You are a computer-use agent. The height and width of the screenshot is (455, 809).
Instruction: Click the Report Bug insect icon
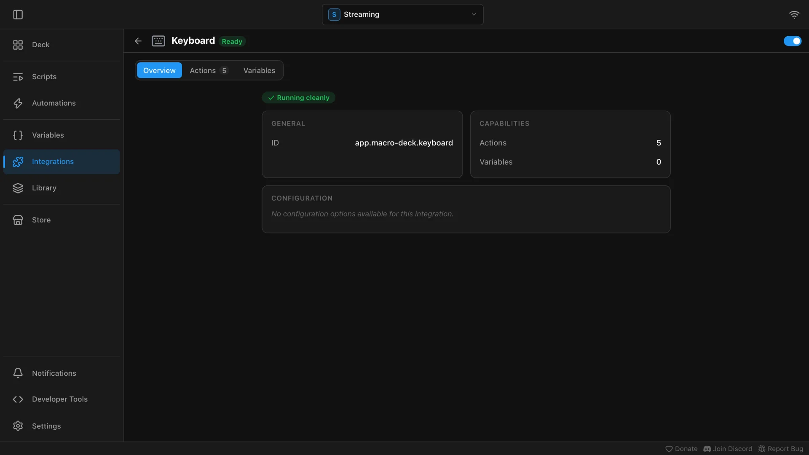tap(762, 449)
